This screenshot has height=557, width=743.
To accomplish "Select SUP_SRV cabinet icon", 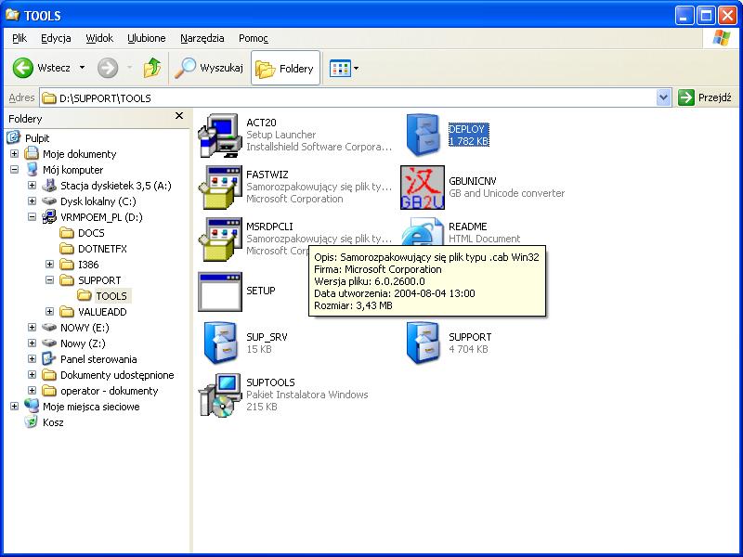I will 220,343.
